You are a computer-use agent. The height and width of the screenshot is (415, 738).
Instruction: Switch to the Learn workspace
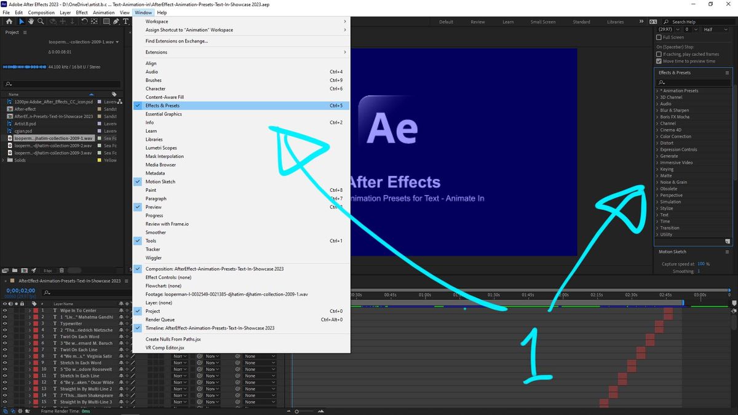(508, 22)
